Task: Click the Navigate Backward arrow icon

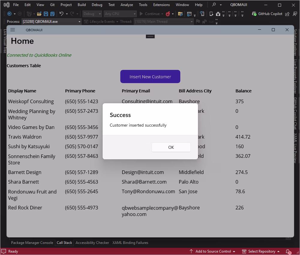Action: pyautogui.click(x=9, y=14)
